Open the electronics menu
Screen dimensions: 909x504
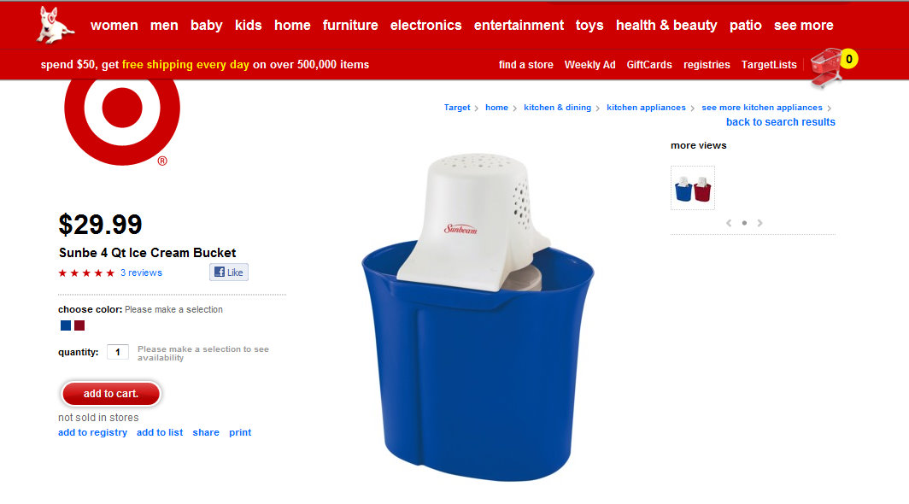425,26
